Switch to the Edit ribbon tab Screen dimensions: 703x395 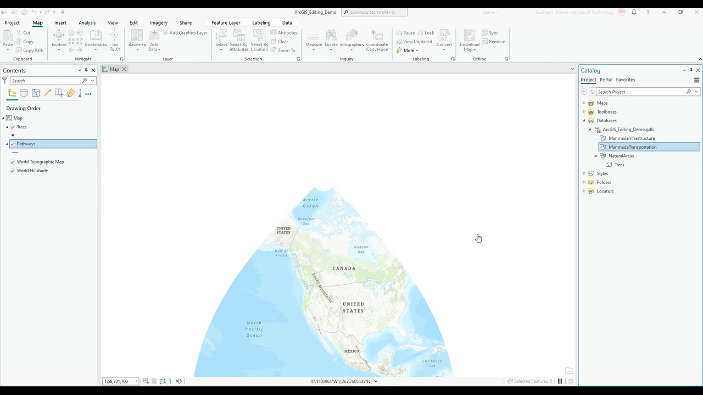pyautogui.click(x=133, y=22)
